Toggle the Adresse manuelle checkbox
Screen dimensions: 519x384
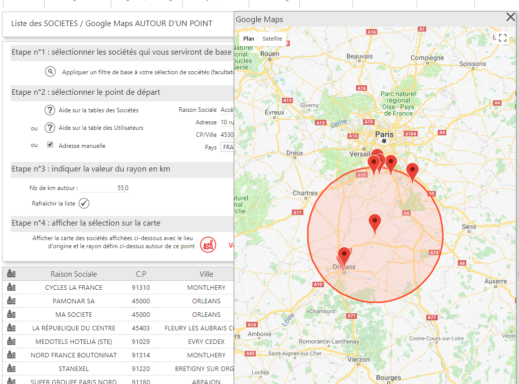(x=50, y=144)
